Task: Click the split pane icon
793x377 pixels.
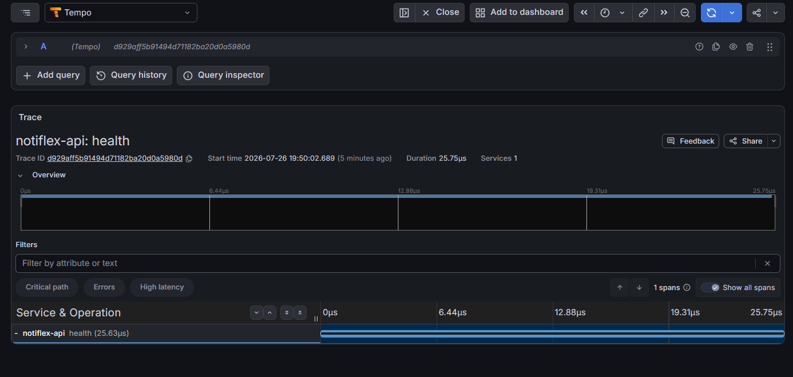Action: [x=404, y=13]
